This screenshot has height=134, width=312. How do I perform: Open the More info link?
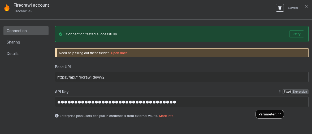166,116
